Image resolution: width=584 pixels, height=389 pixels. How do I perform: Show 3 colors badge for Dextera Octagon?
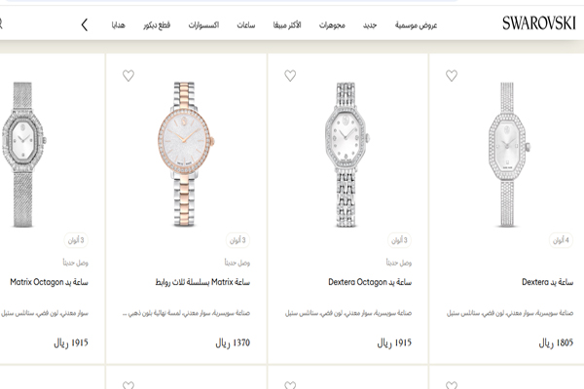[399, 240]
